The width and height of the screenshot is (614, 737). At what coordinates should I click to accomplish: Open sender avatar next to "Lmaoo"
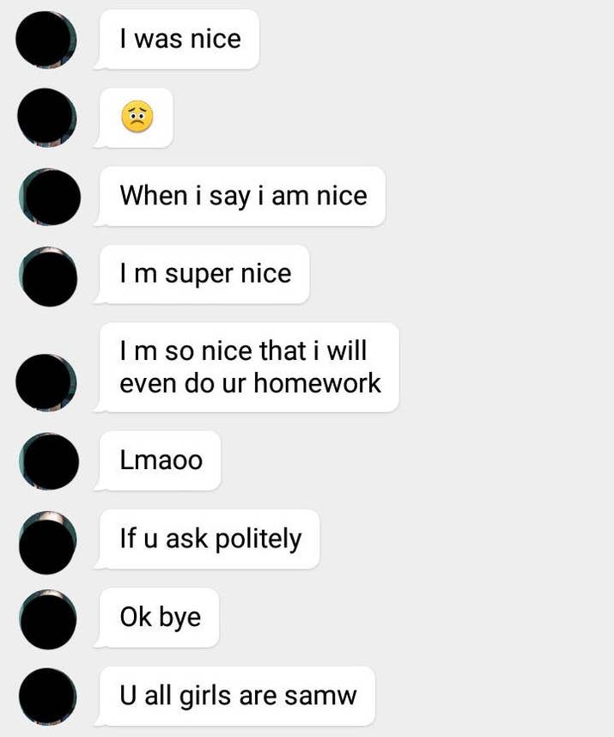(x=49, y=461)
